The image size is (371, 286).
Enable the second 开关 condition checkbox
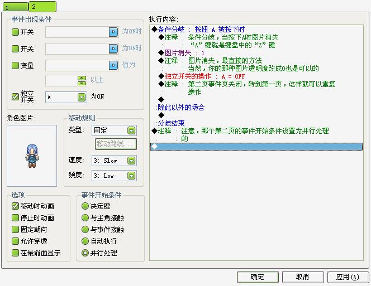15,49
